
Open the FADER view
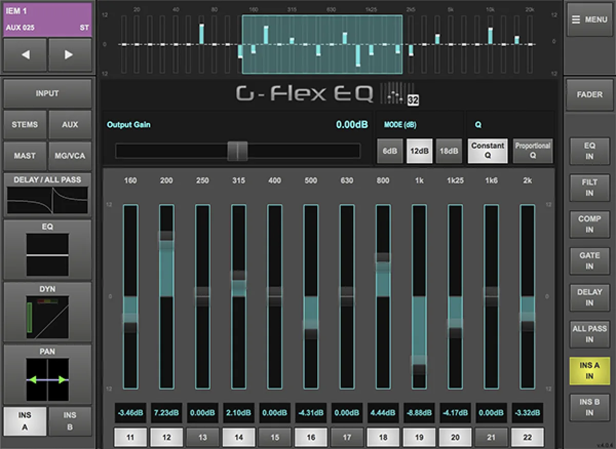[589, 95]
